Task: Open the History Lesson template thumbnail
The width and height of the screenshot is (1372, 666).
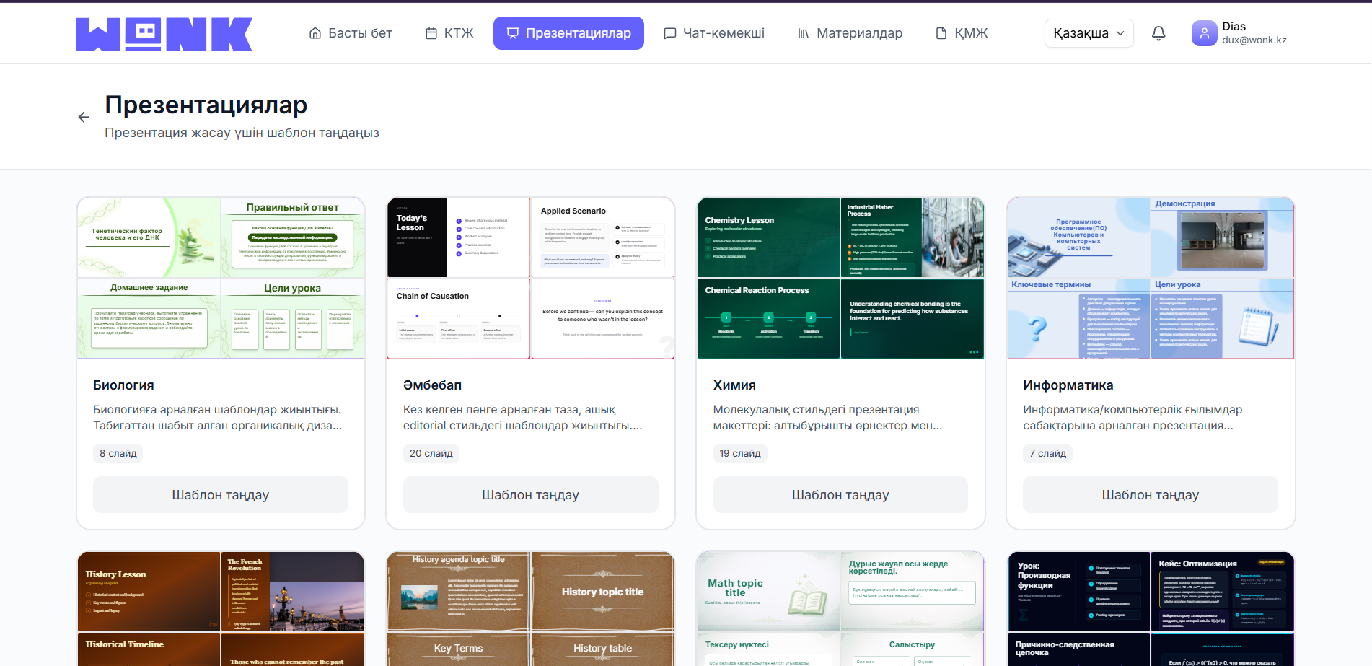Action: pos(221,608)
